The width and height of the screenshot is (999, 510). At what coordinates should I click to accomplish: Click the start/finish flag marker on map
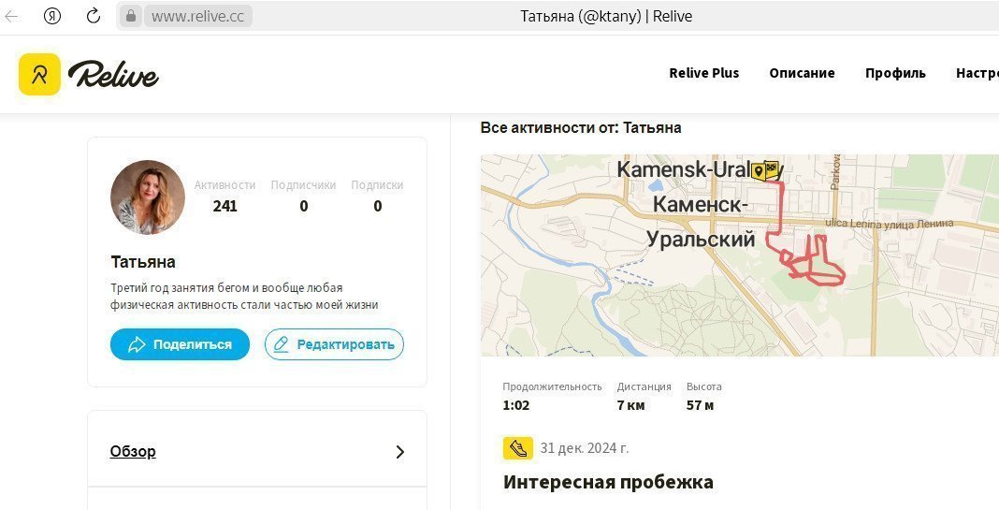coord(765,171)
